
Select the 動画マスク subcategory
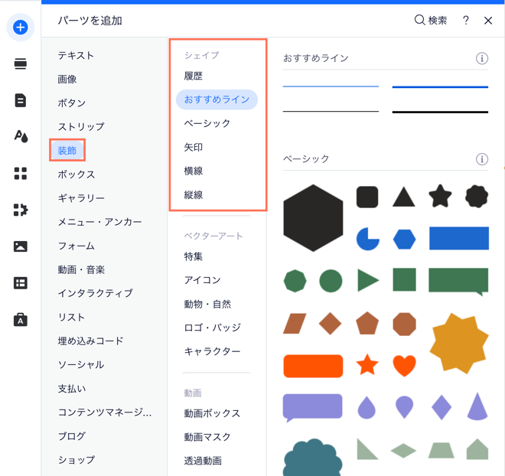207,437
